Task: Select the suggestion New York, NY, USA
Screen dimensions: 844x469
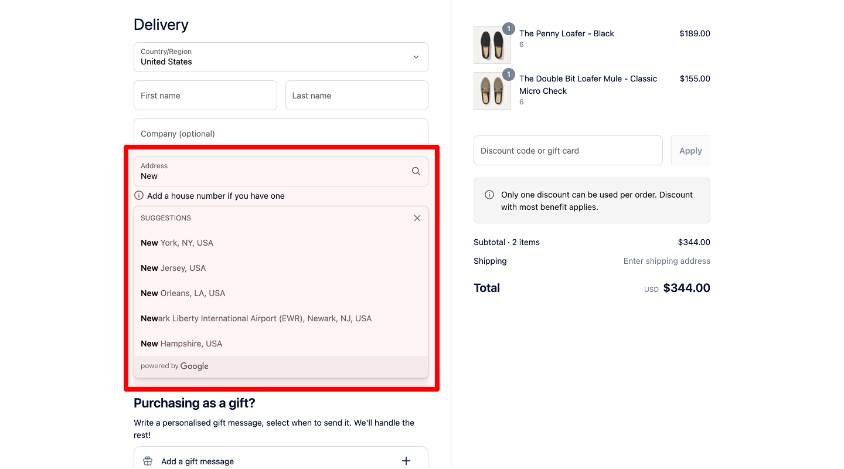Action: coord(176,242)
